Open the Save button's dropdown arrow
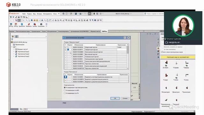This screenshot has height=115, width=204. 78,13
